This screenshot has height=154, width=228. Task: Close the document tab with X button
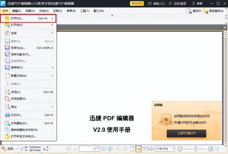pyautogui.click(x=224, y=27)
